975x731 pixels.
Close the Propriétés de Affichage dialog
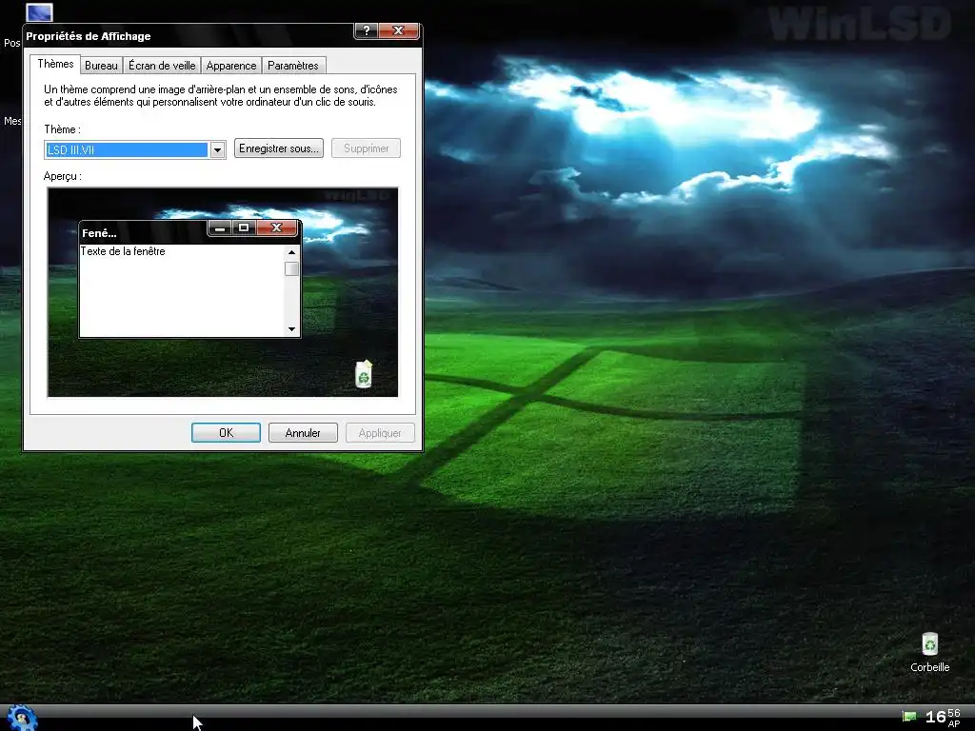coord(399,30)
